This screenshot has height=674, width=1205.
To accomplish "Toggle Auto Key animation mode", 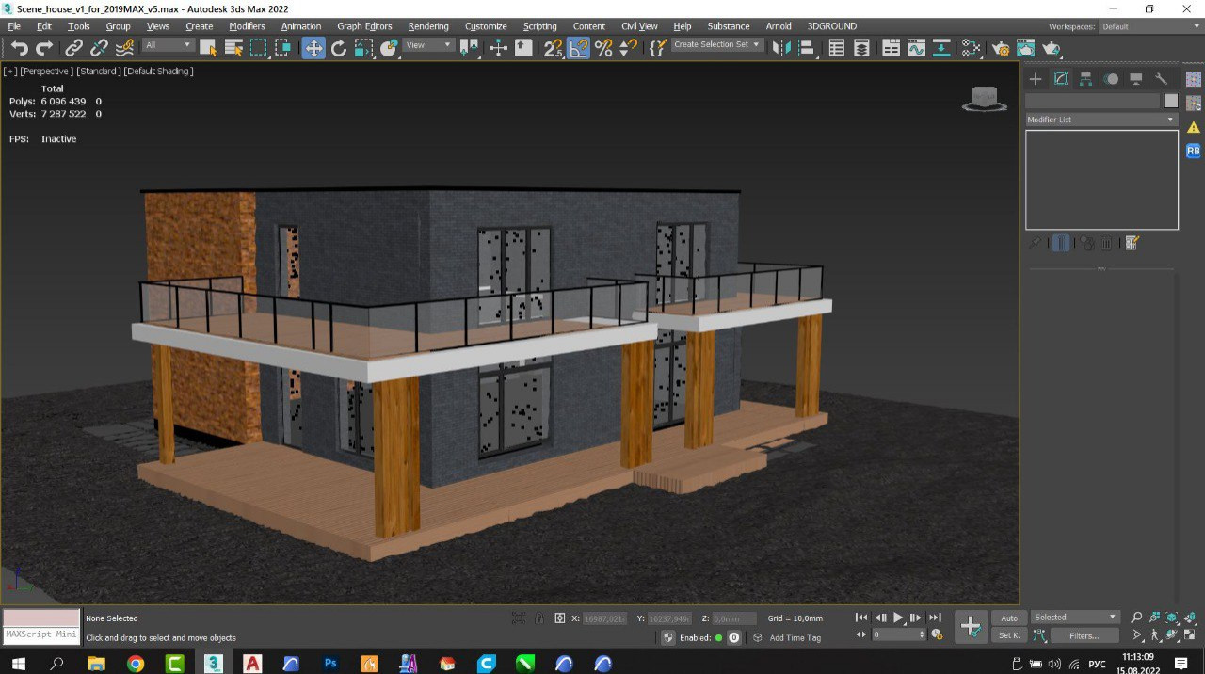I will pos(1009,618).
